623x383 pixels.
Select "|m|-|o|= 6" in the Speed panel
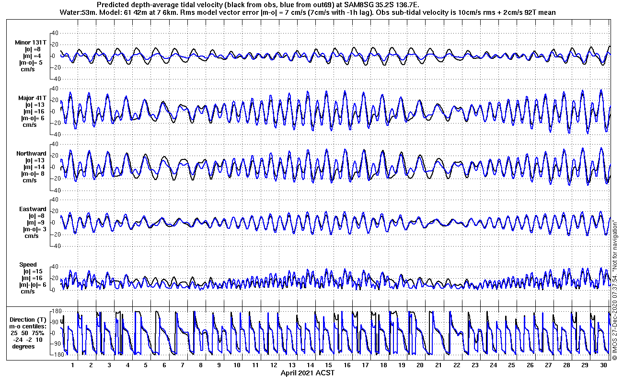pyautogui.click(x=32, y=285)
